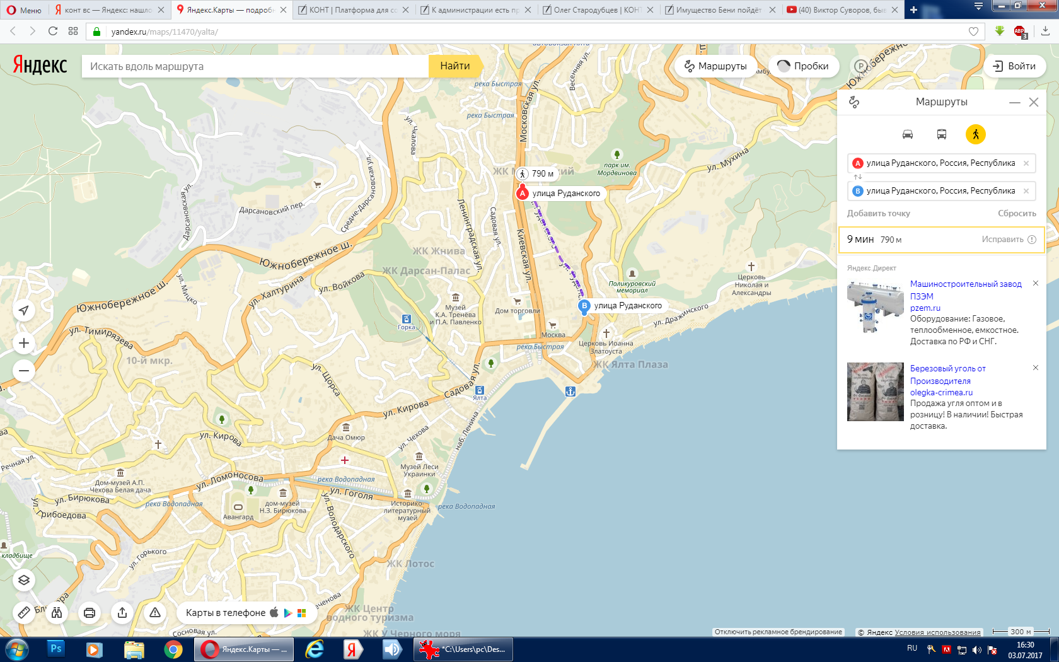Switch to Имущество Бени пойдёт tab
The width and height of the screenshot is (1059, 662).
coord(720,10)
